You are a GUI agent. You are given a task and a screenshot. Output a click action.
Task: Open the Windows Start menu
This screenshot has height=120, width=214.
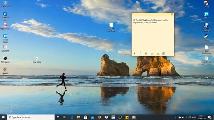click(3, 117)
